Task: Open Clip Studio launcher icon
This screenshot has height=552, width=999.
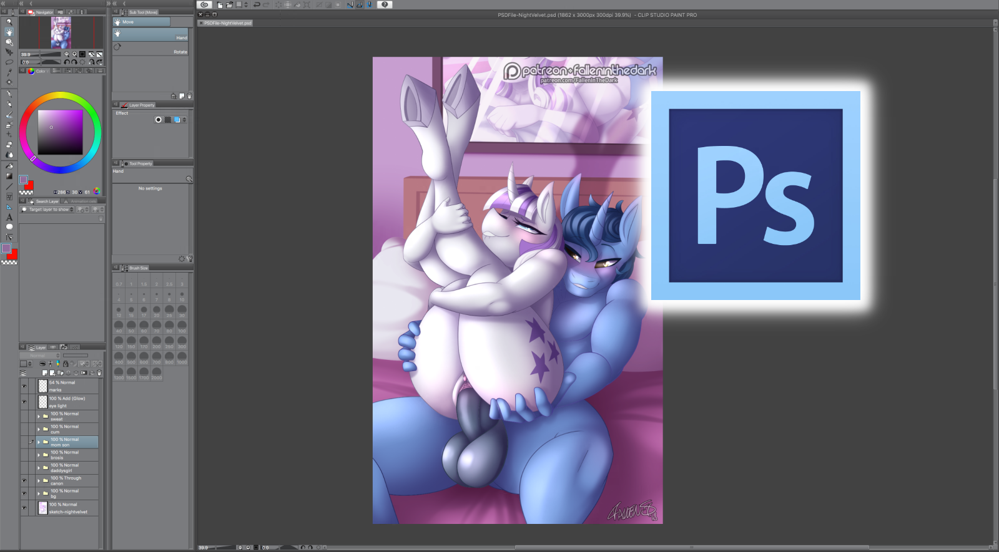Action: 204,4
